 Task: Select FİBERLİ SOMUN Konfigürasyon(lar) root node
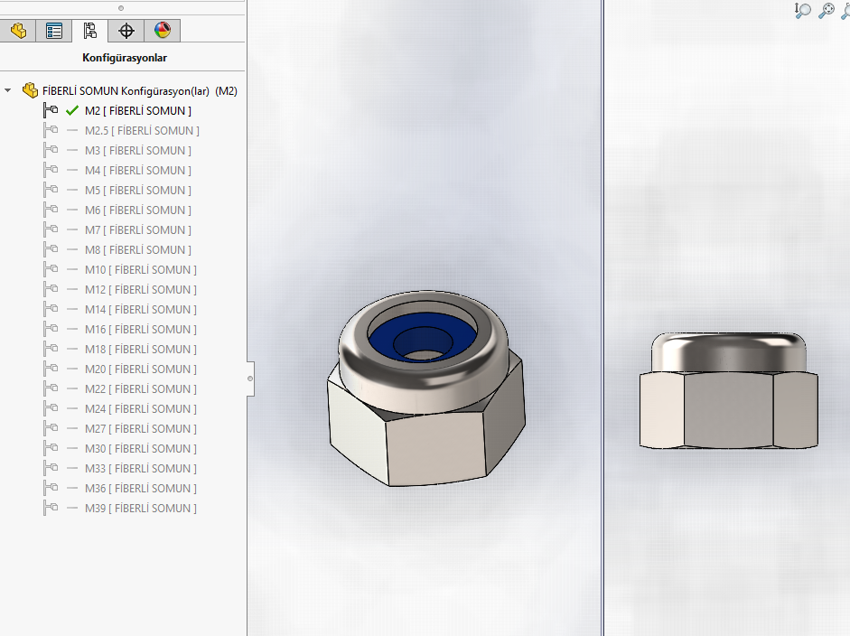140,91
